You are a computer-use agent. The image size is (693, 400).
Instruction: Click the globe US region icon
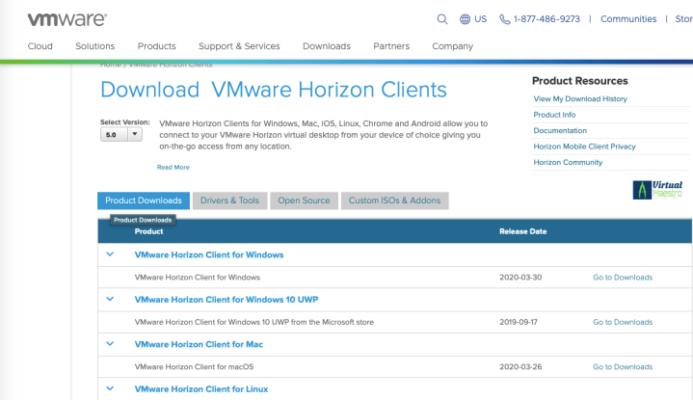pos(466,19)
